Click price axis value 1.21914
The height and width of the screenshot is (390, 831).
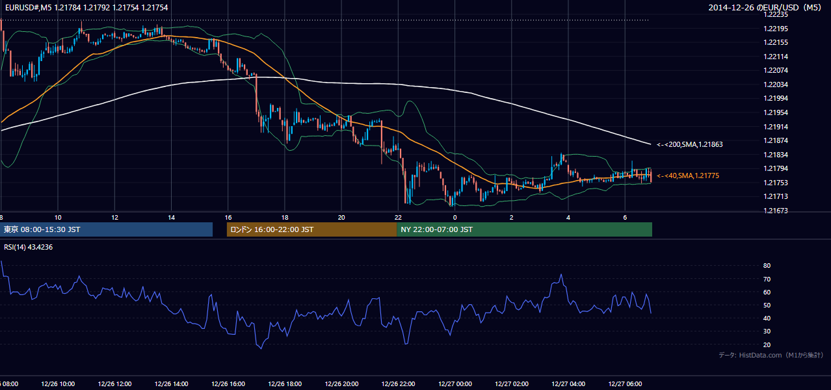pos(774,127)
